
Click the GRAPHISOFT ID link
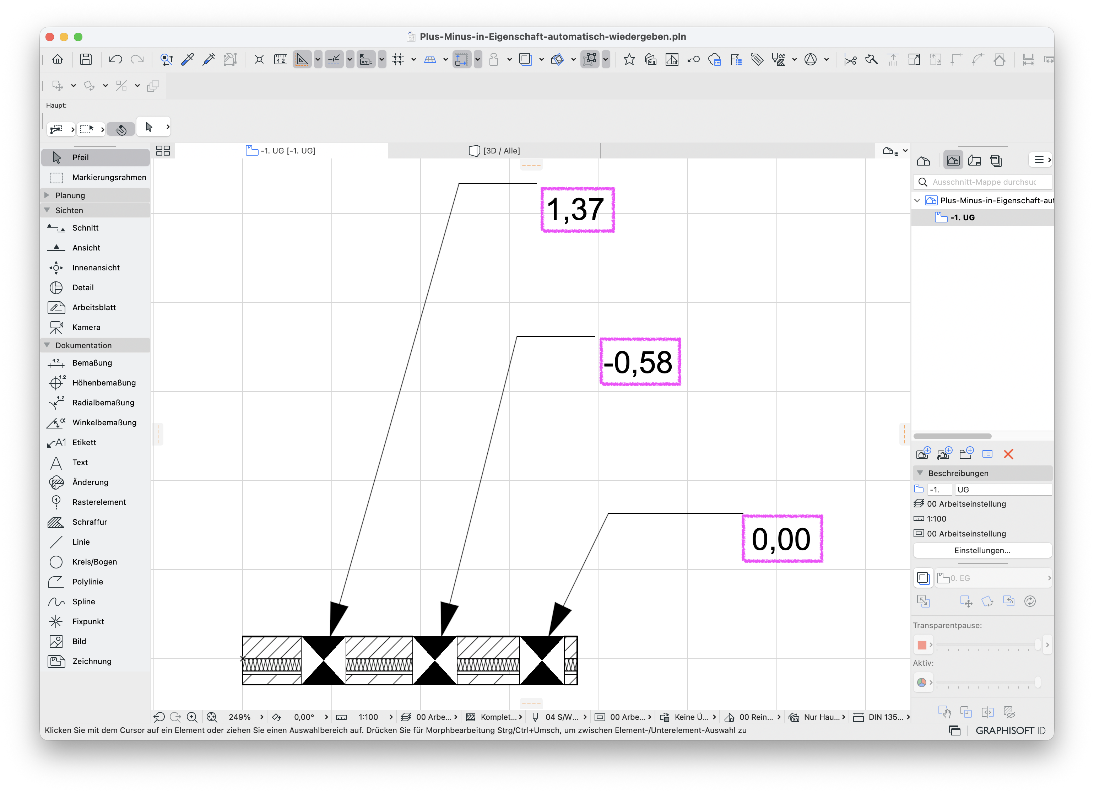click(1010, 730)
